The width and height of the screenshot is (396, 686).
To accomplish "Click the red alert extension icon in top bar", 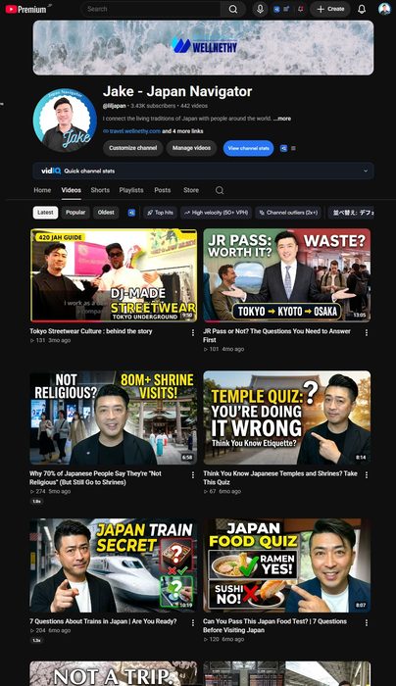I will (301, 9).
